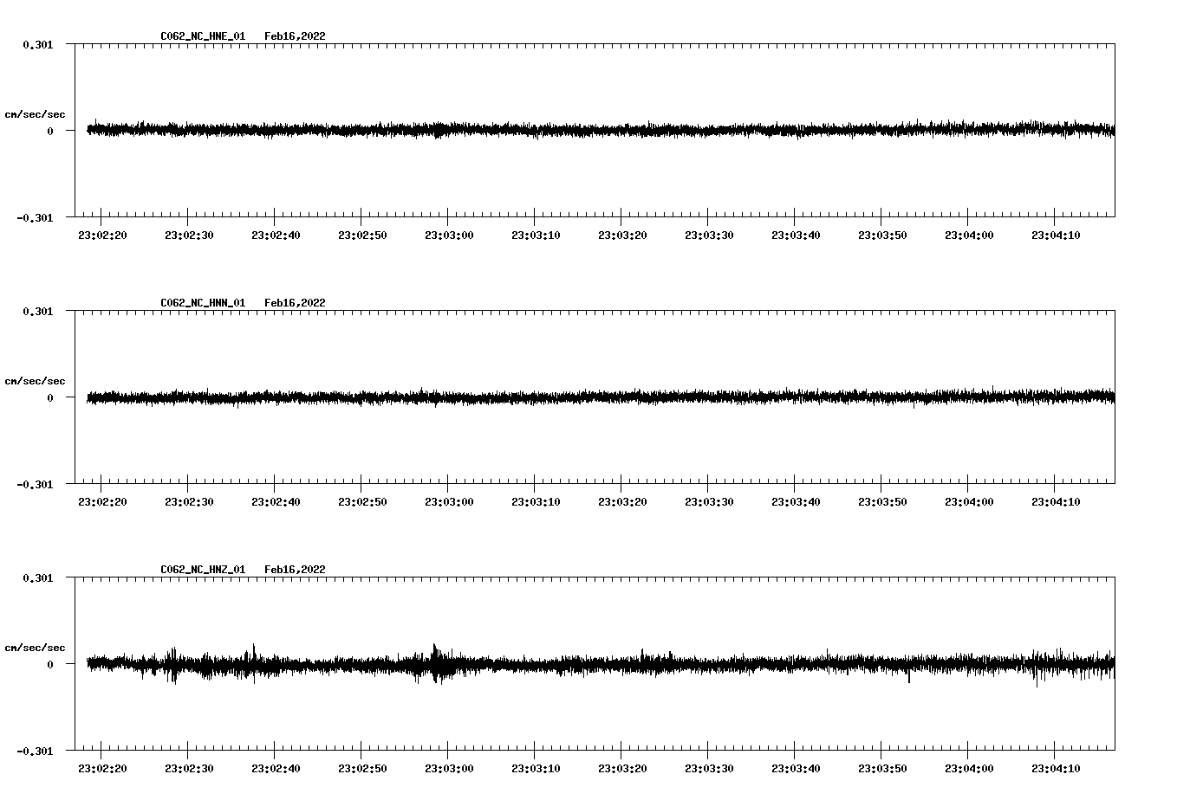The image size is (1177, 800).
Task: Select 23:03:50 on the HNN time axis
Action: [x=882, y=501]
